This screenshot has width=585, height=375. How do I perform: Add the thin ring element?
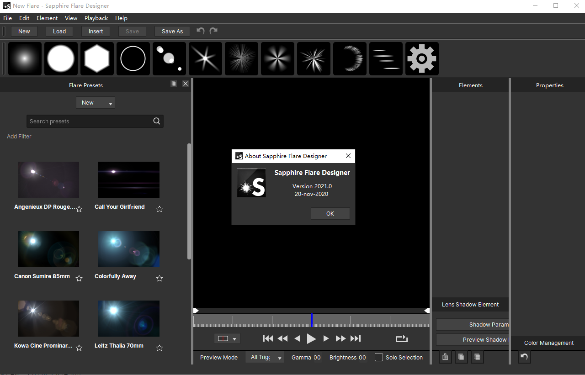[133, 59]
